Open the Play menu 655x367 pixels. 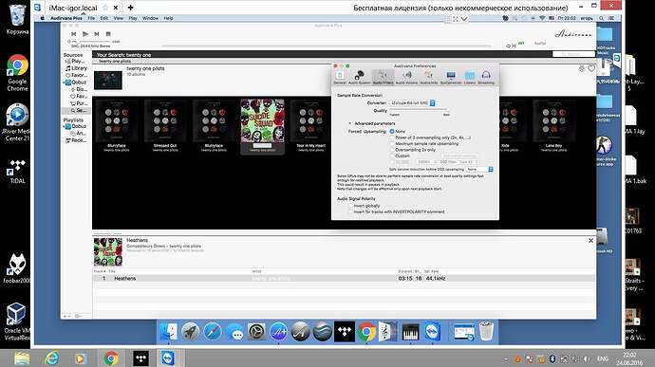click(x=133, y=18)
